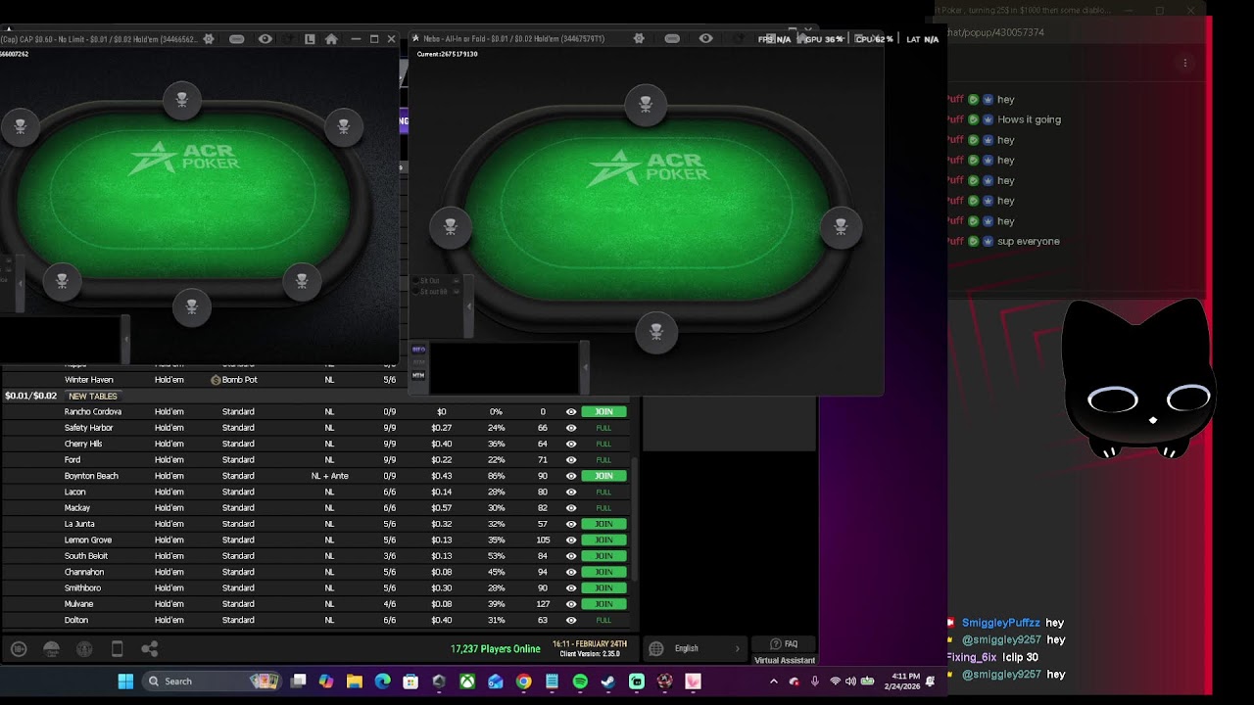Open the dropdown beside Sit Out
This screenshot has width=1254, height=705.
pyautogui.click(x=456, y=281)
